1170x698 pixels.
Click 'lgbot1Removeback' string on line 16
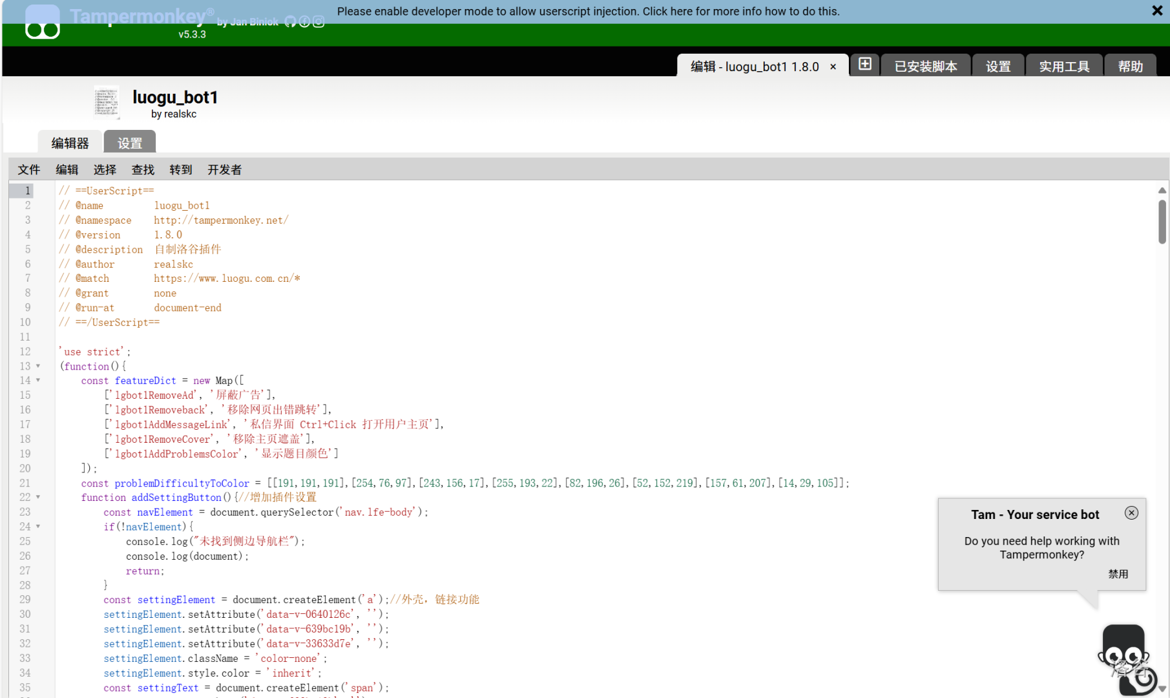pos(160,410)
